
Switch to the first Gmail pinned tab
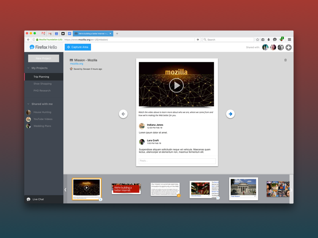coord(43,33)
